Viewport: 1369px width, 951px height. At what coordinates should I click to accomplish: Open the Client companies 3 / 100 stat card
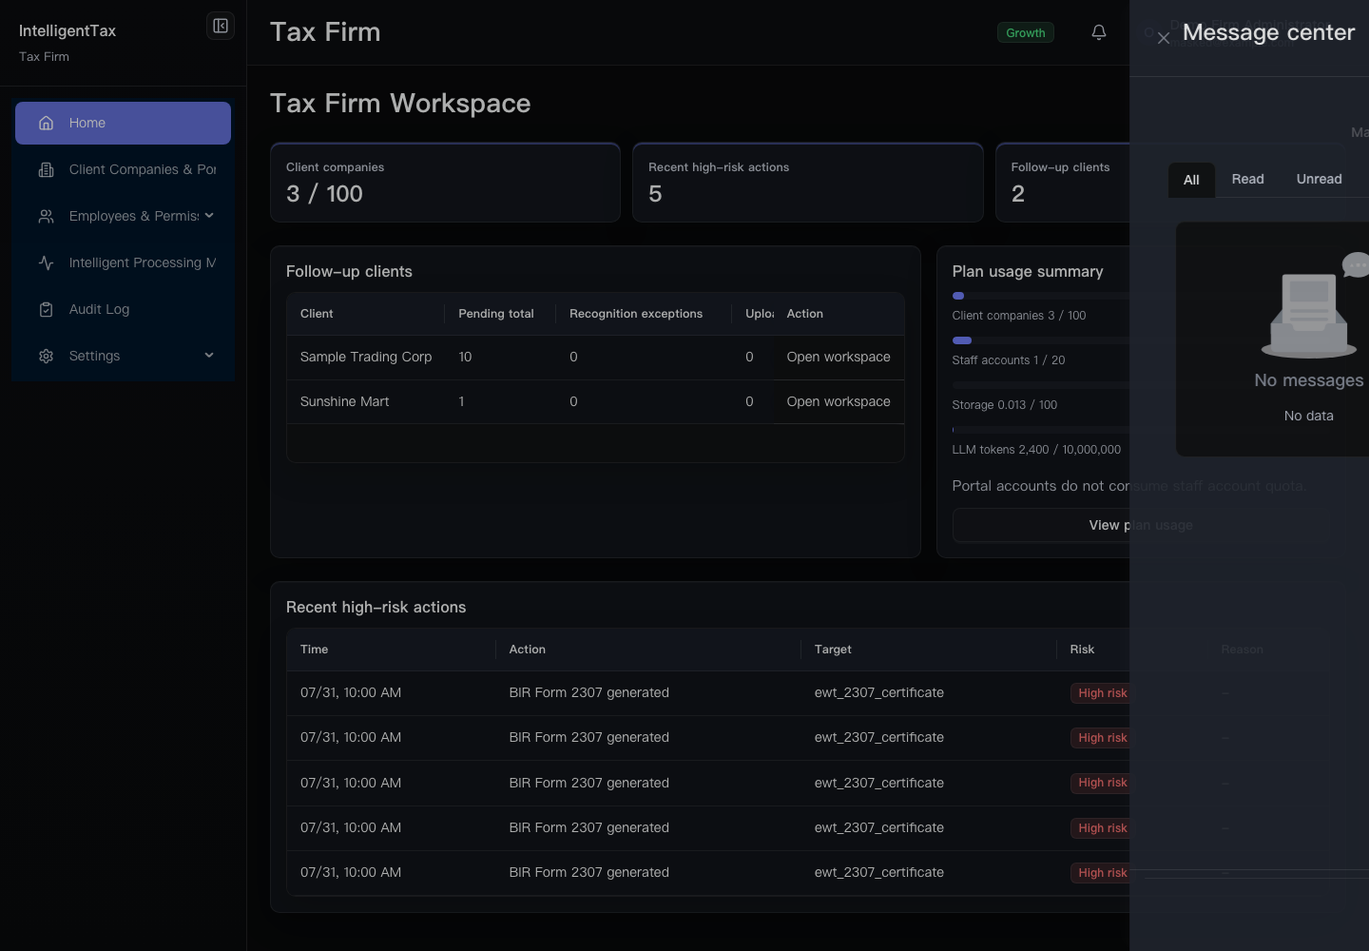click(x=445, y=183)
